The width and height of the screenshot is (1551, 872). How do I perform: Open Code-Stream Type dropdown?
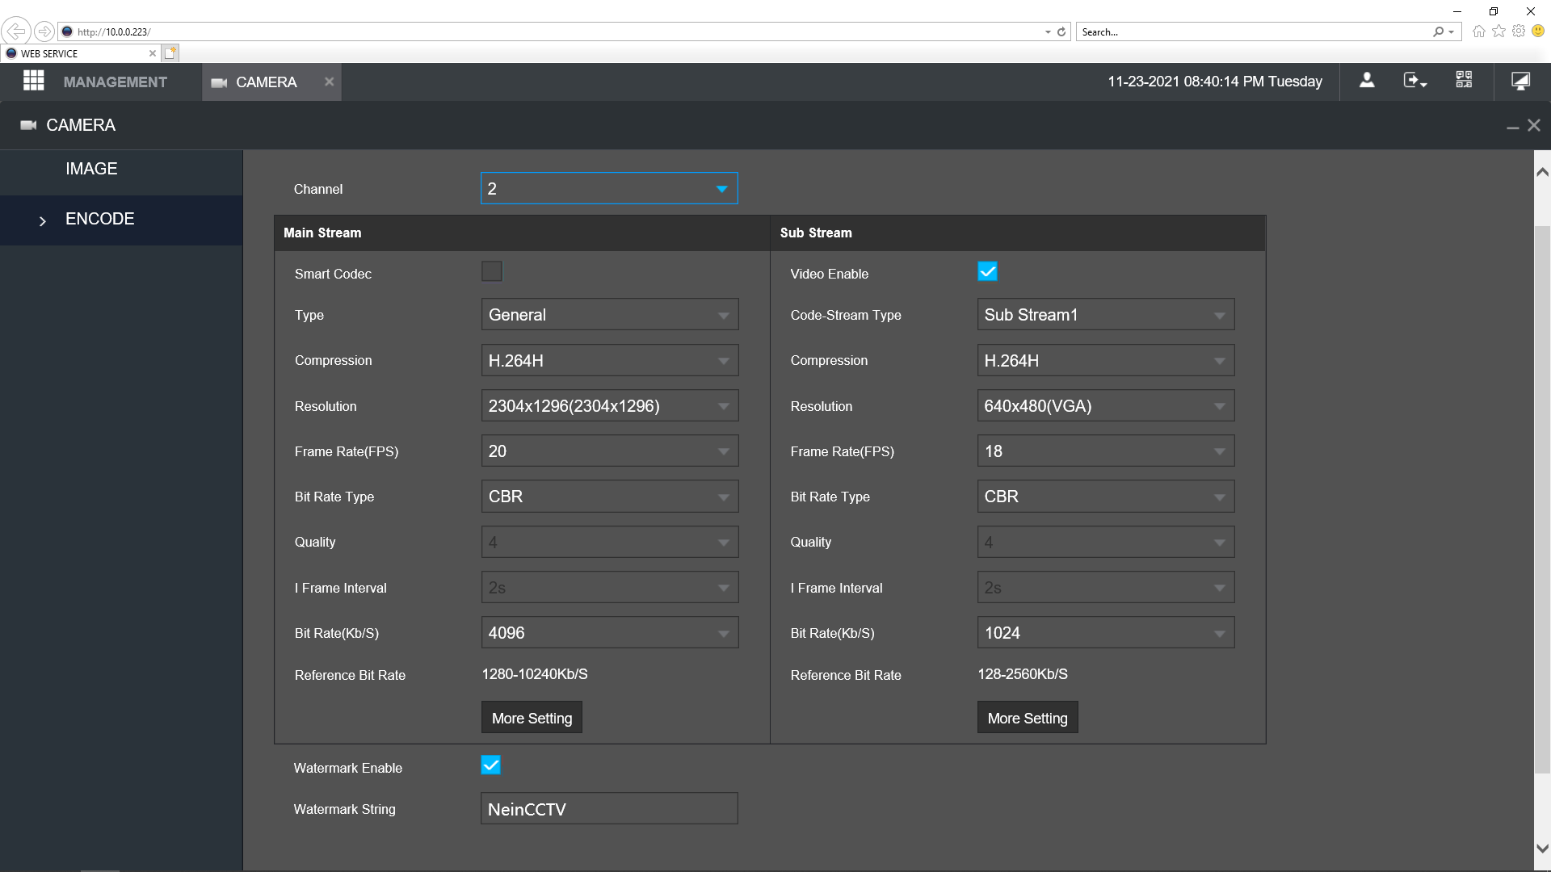[x=1106, y=314]
